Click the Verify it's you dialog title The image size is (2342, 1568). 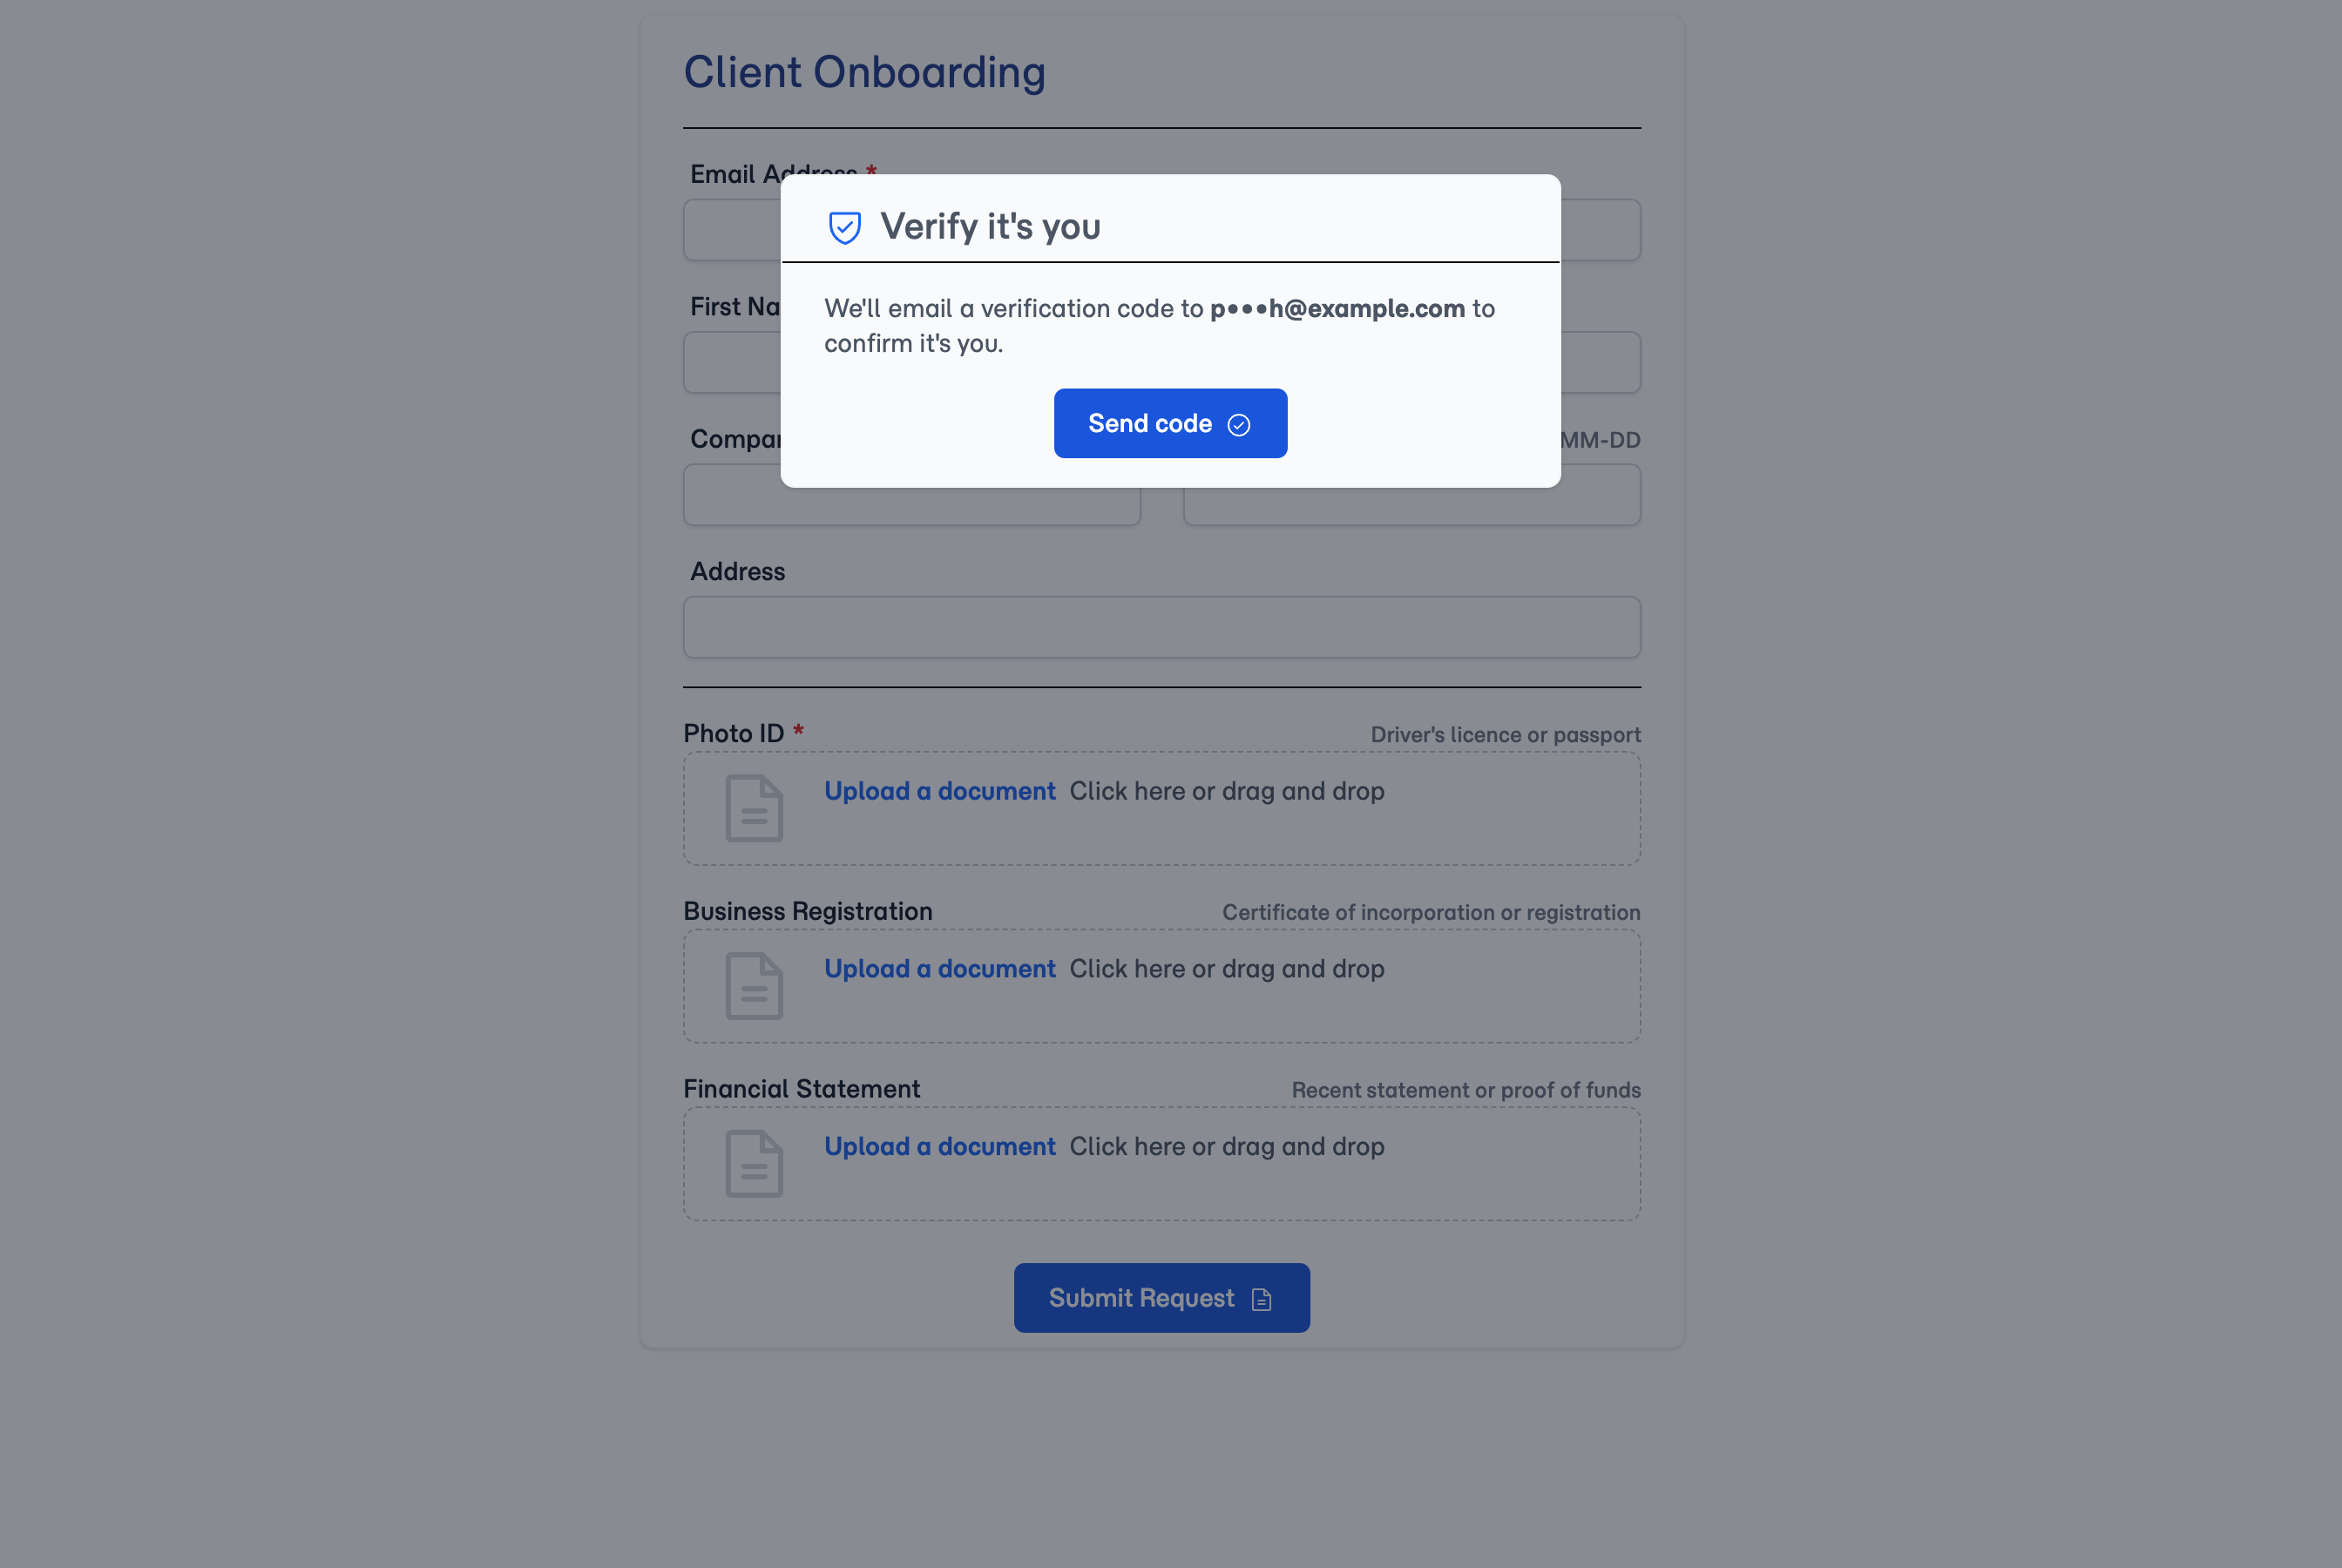990,227
